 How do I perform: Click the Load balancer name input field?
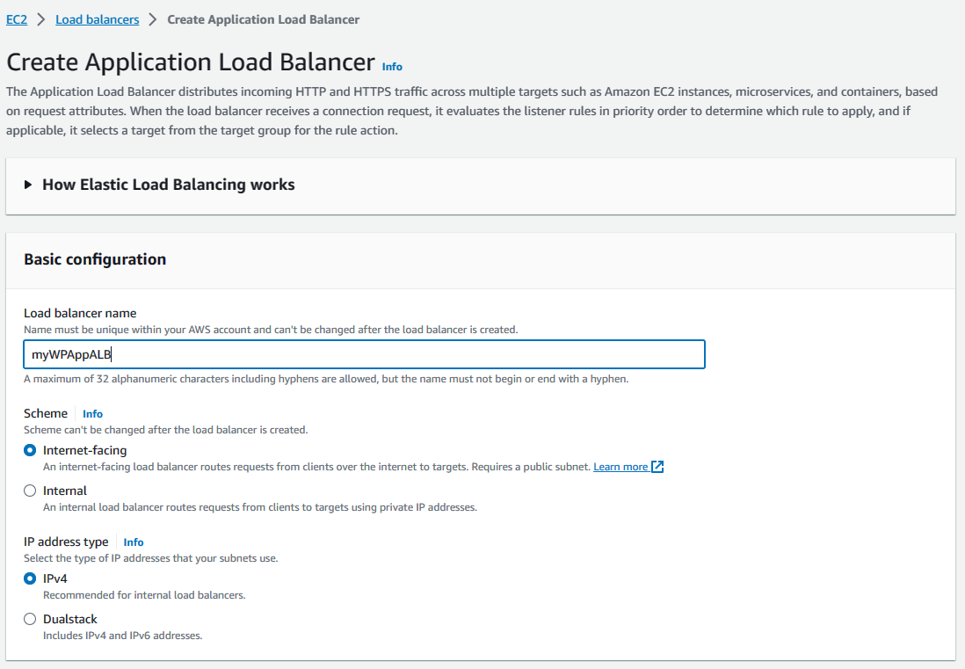[x=365, y=354]
